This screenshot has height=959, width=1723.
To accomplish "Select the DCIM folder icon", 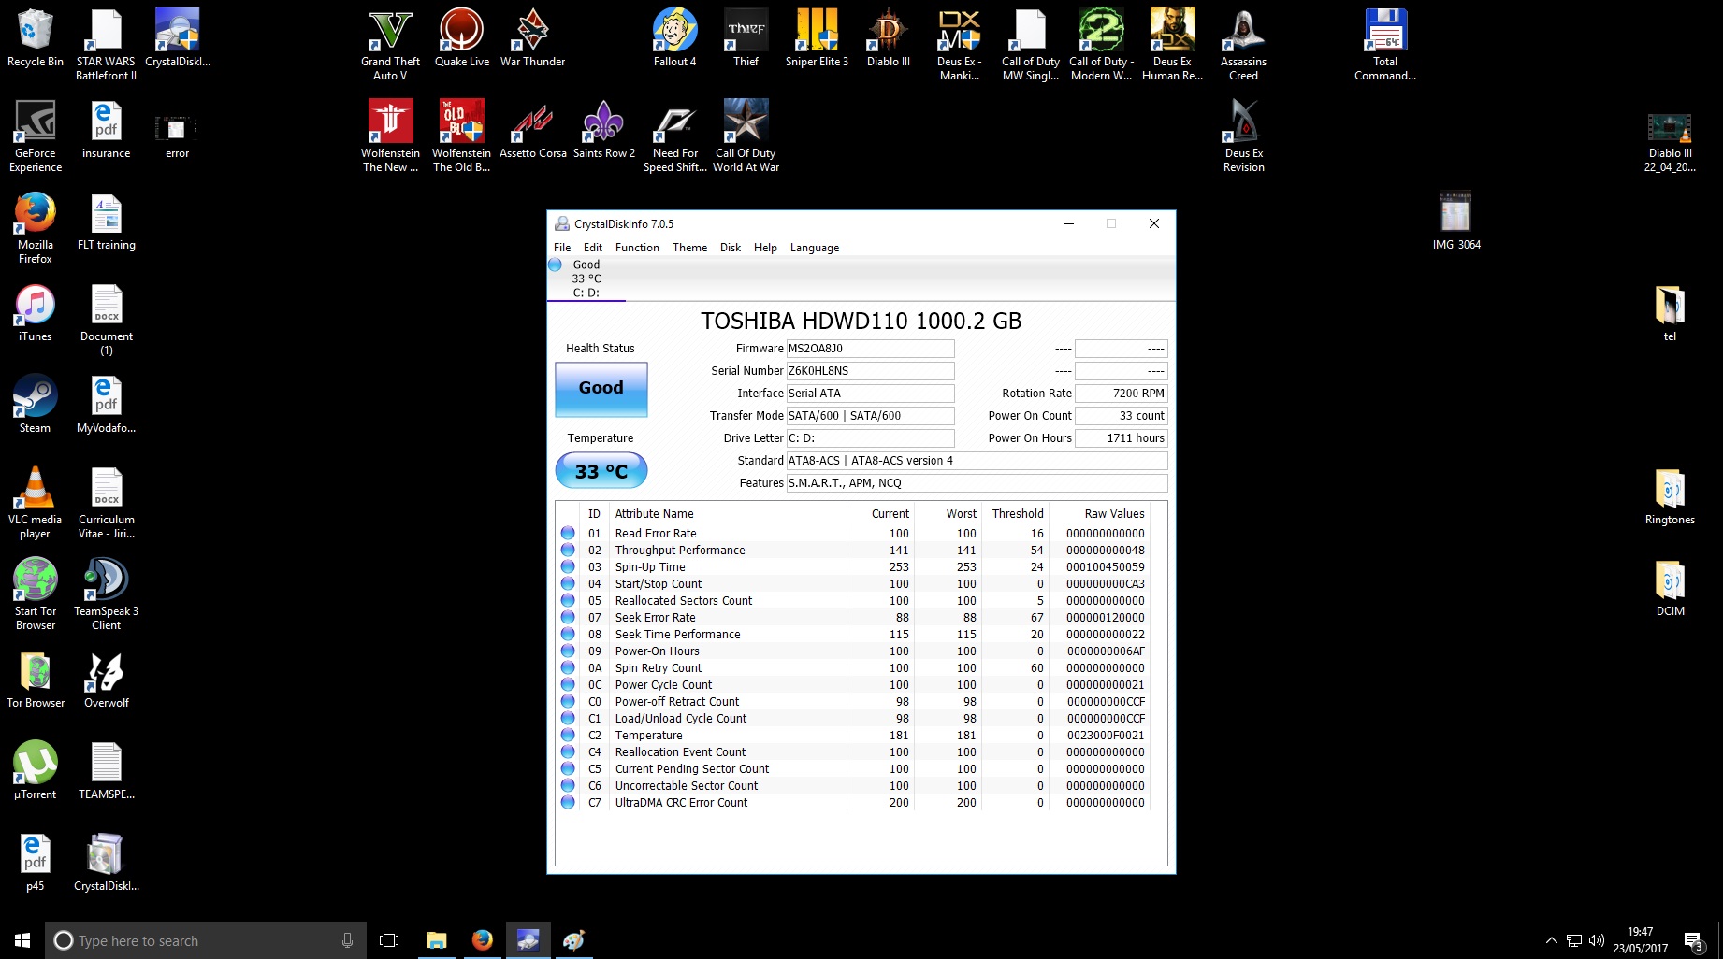I will pos(1670,588).
